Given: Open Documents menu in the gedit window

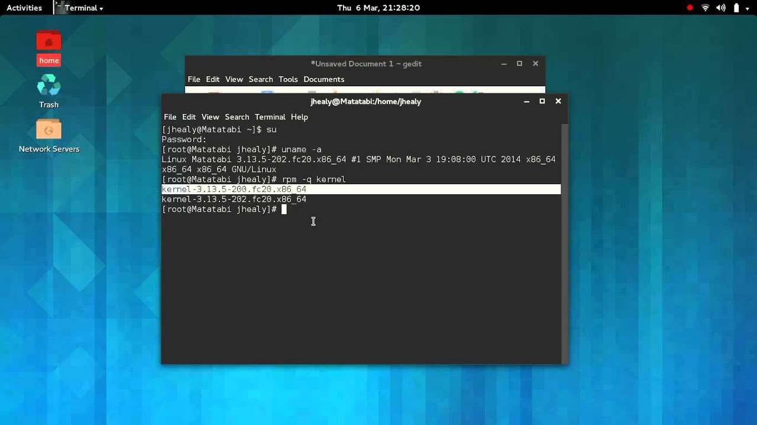Looking at the screenshot, I should click(323, 79).
